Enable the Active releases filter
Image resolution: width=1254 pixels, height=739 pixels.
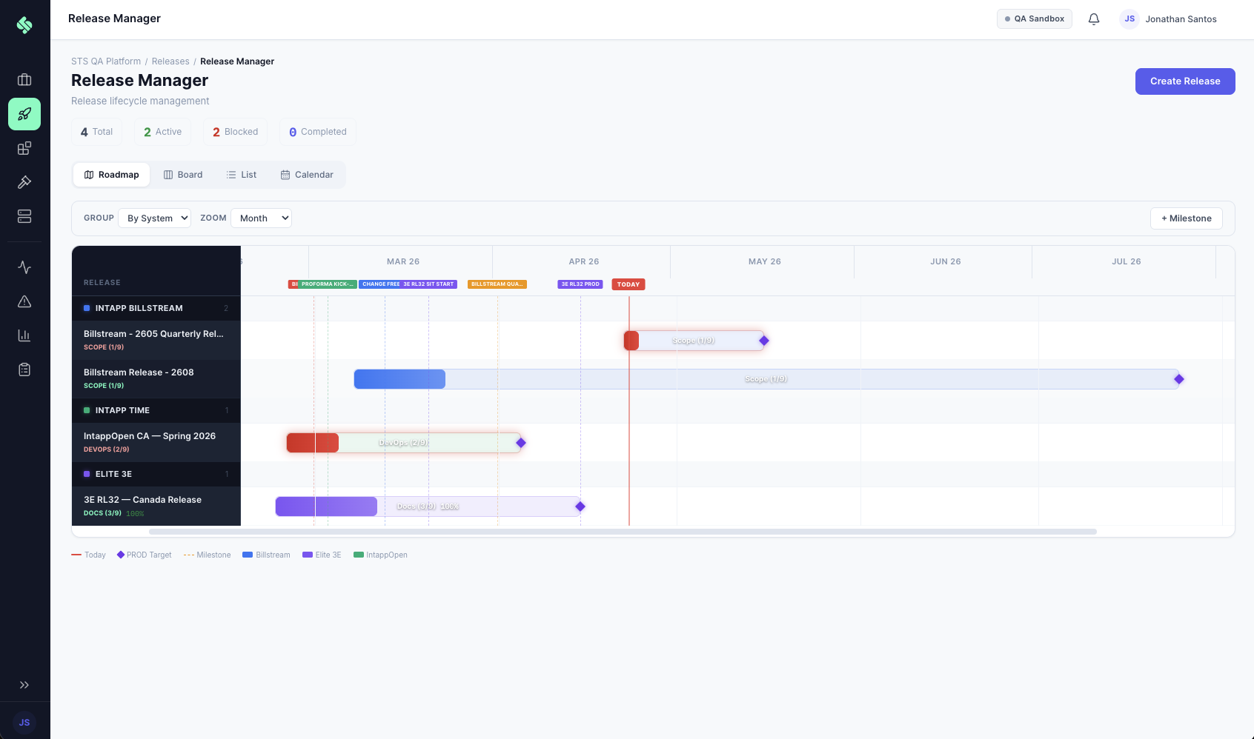pyautogui.click(x=162, y=132)
